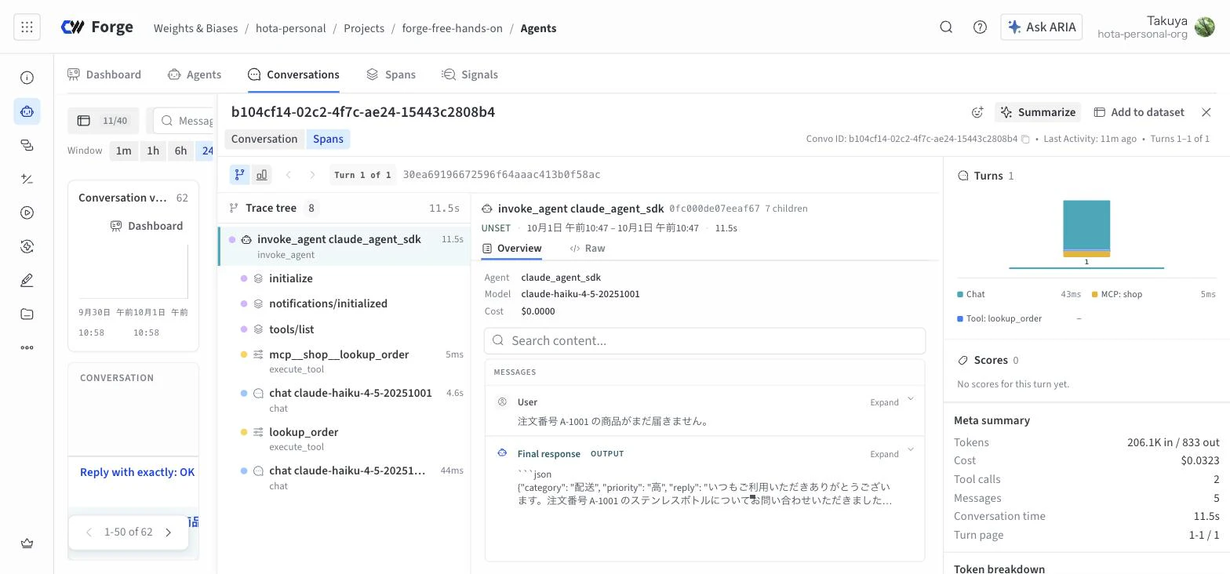
Task: Click the Ask ARIA button
Action: point(1042,27)
